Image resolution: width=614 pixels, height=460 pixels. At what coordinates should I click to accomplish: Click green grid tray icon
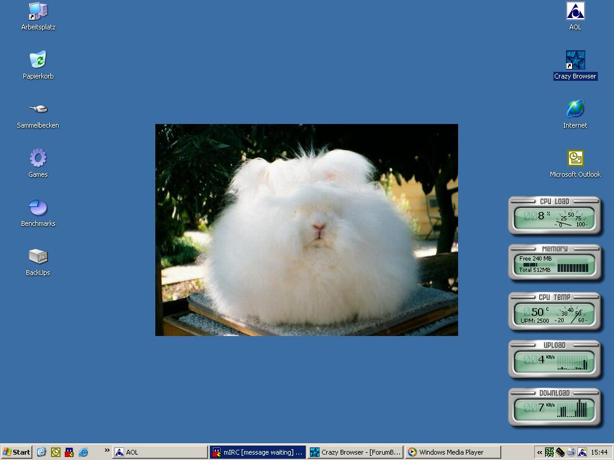[550, 452]
